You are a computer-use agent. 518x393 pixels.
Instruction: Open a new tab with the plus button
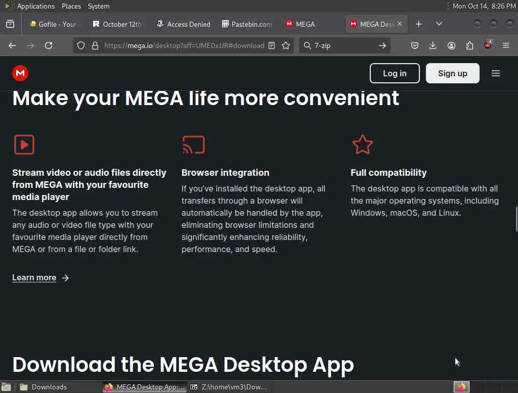pos(418,24)
